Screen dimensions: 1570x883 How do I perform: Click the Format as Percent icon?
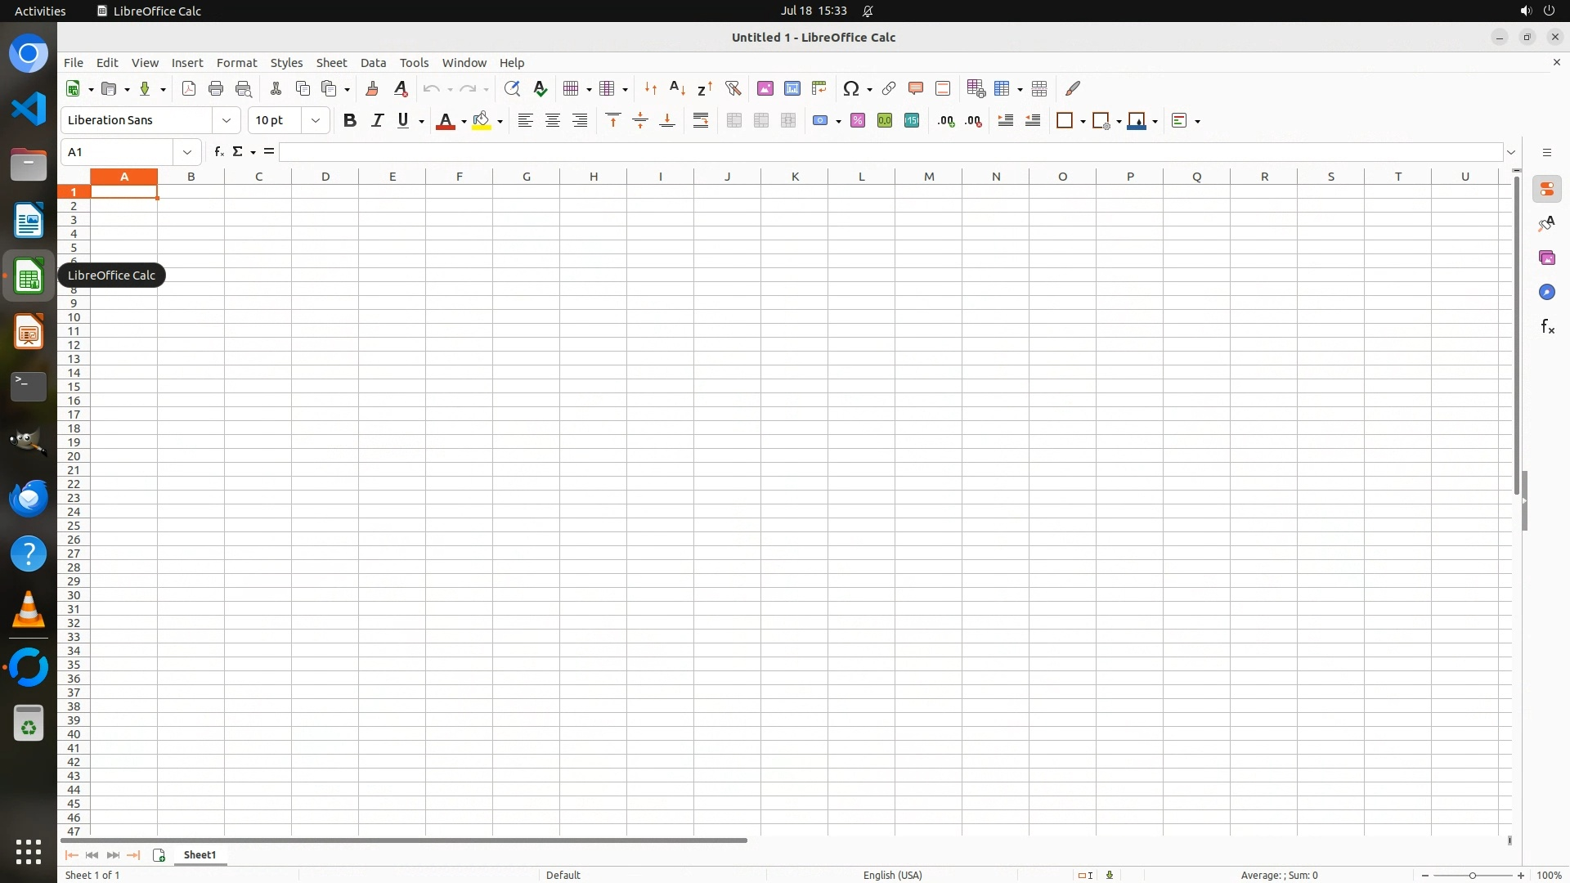click(x=858, y=120)
